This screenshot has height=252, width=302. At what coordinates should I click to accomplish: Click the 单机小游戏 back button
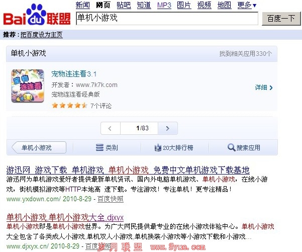tap(39, 148)
